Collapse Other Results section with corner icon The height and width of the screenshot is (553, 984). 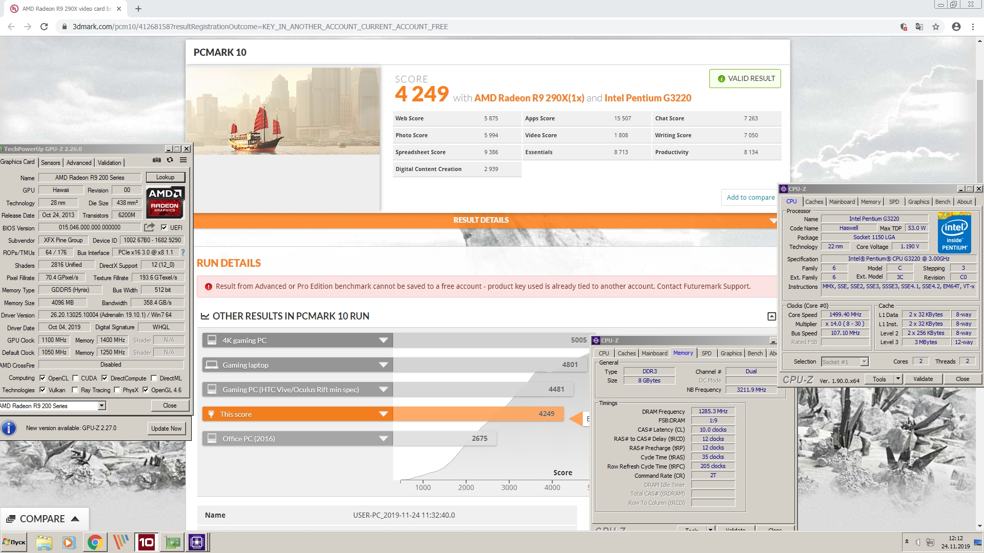pos(771,316)
